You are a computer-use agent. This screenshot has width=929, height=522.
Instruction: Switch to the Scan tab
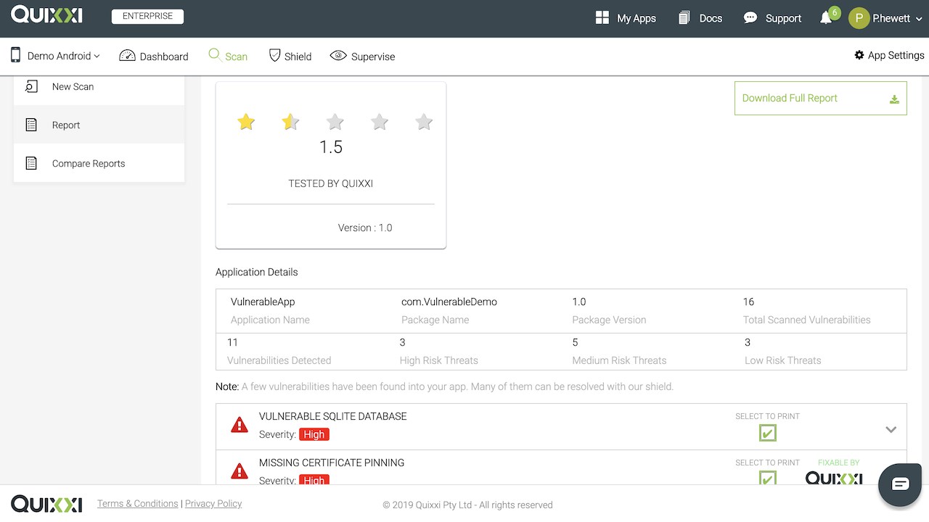point(228,56)
